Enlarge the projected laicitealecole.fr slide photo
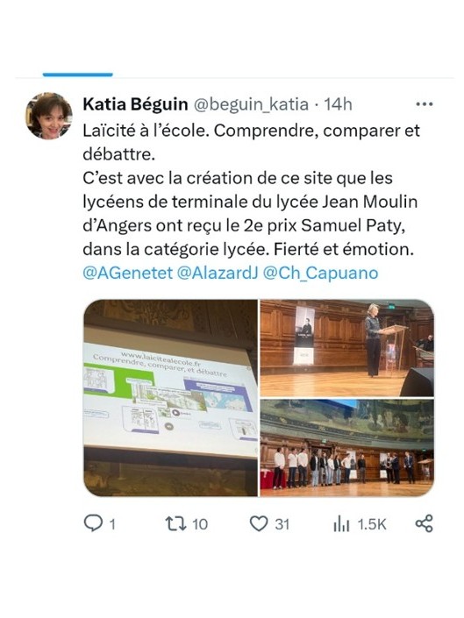Image resolution: width=464 pixels, height=618 pixels. (x=170, y=398)
